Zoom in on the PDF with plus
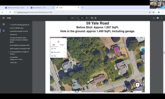The image size is (165, 99). [87, 18]
